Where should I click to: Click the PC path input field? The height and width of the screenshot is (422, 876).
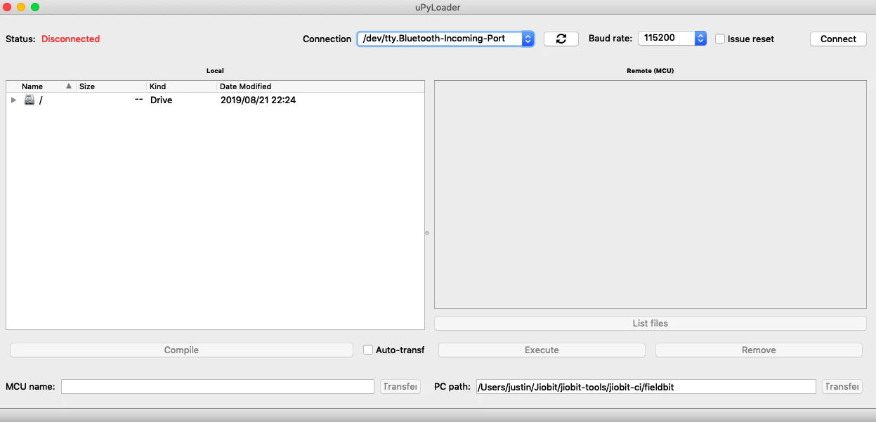click(x=646, y=386)
